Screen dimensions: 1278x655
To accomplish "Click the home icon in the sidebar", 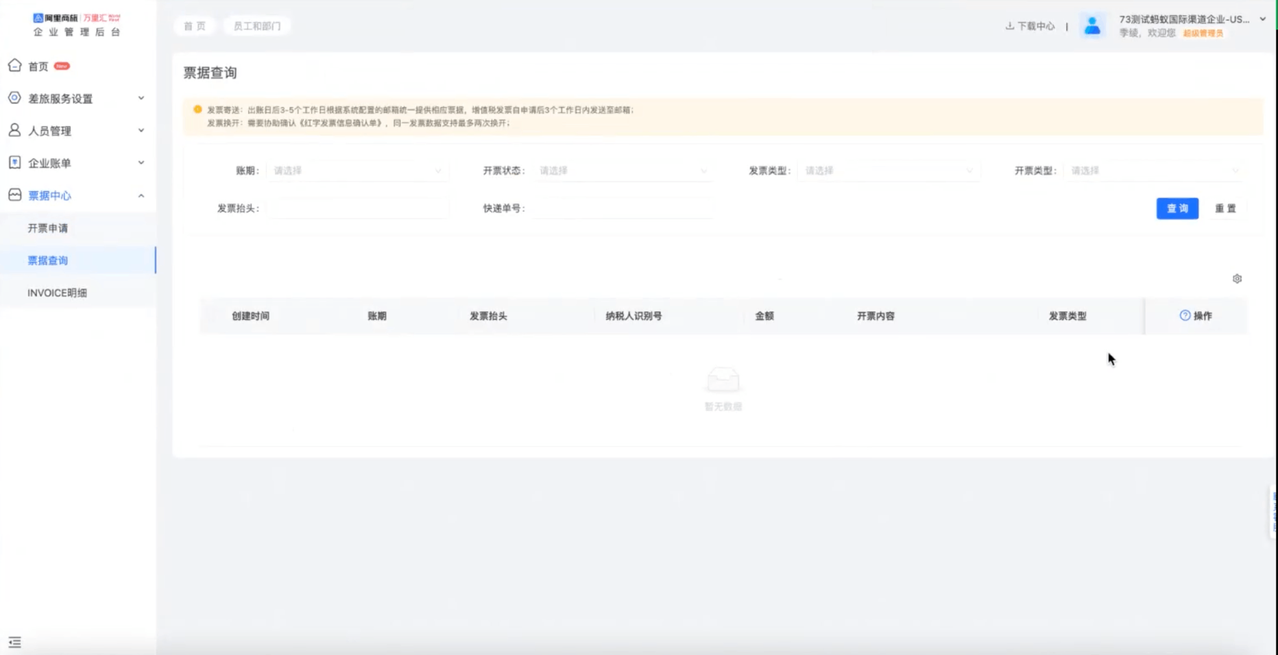I will click(14, 65).
